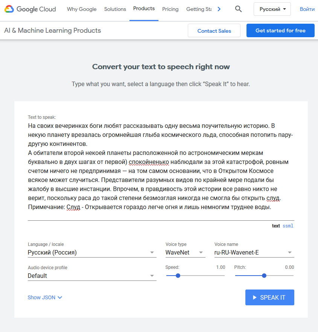
Task: Switch input mode to text
Action: pyautogui.click(x=276, y=226)
